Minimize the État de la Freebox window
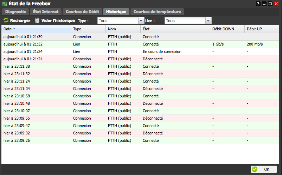 click(x=264, y=4)
